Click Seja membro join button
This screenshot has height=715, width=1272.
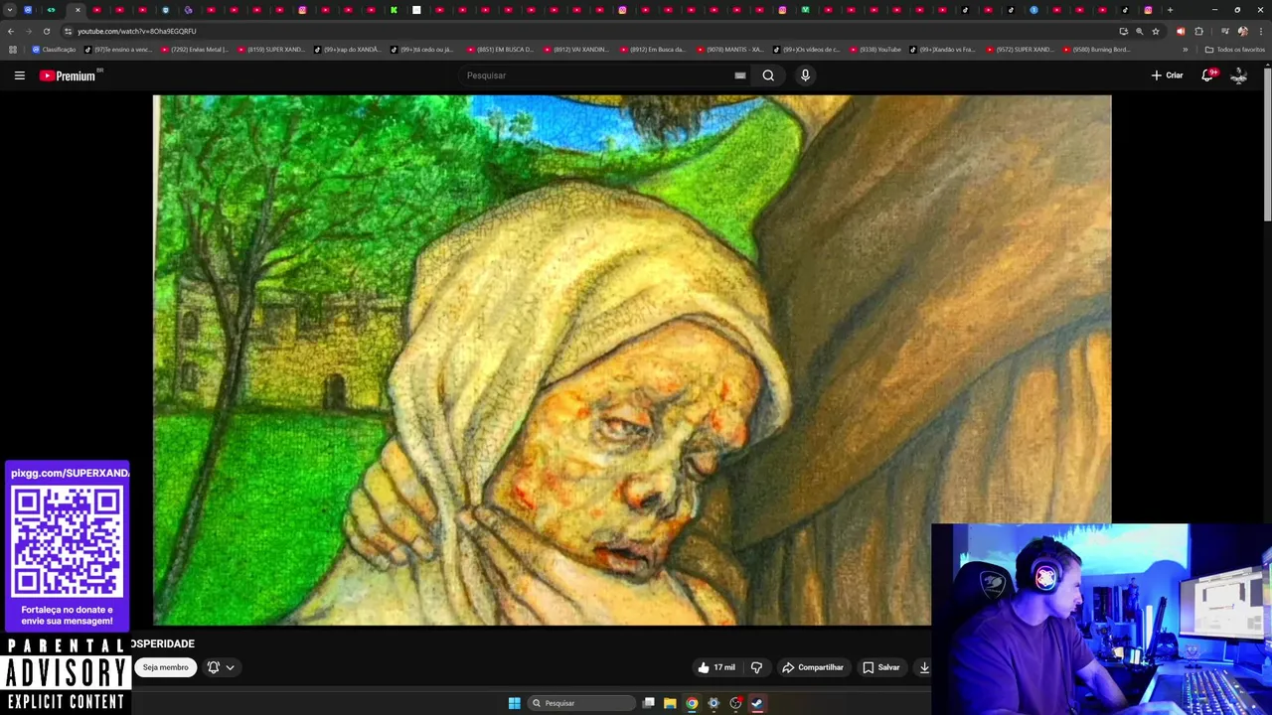pos(165,667)
